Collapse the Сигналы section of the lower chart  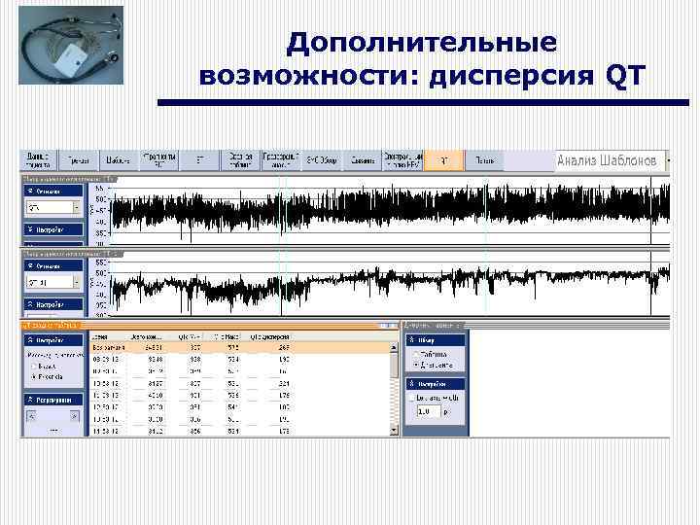click(53, 266)
